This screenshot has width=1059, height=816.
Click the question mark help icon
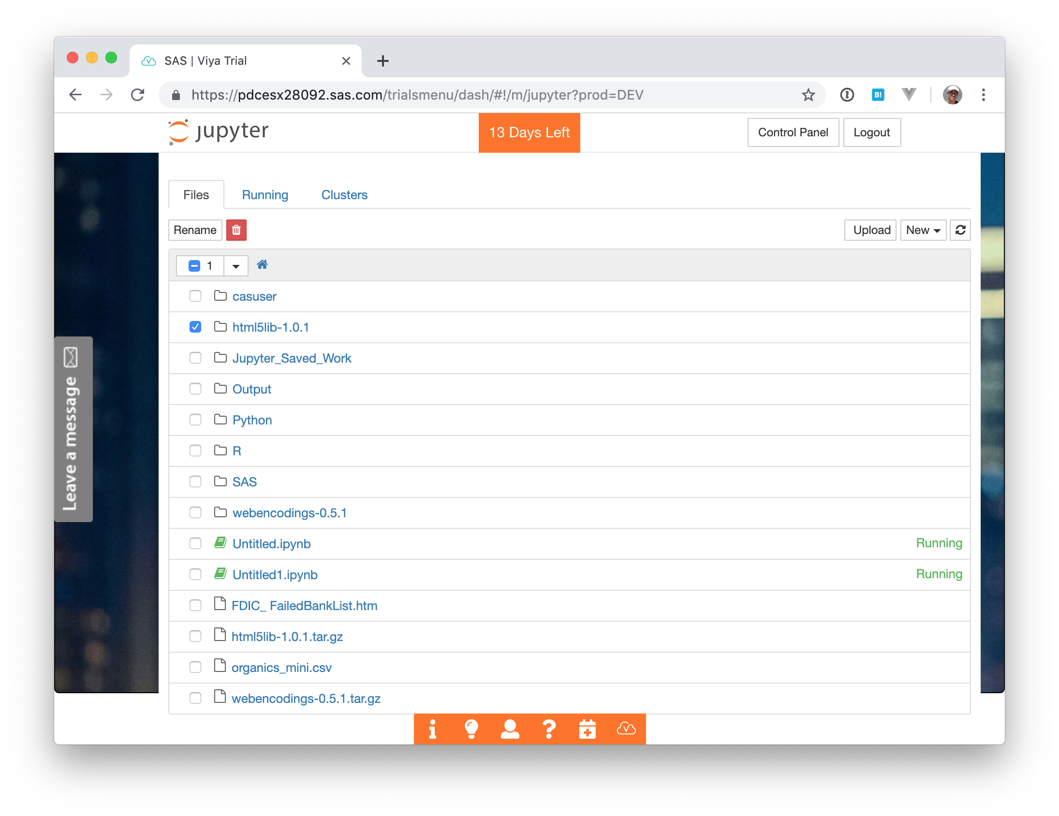coord(548,729)
